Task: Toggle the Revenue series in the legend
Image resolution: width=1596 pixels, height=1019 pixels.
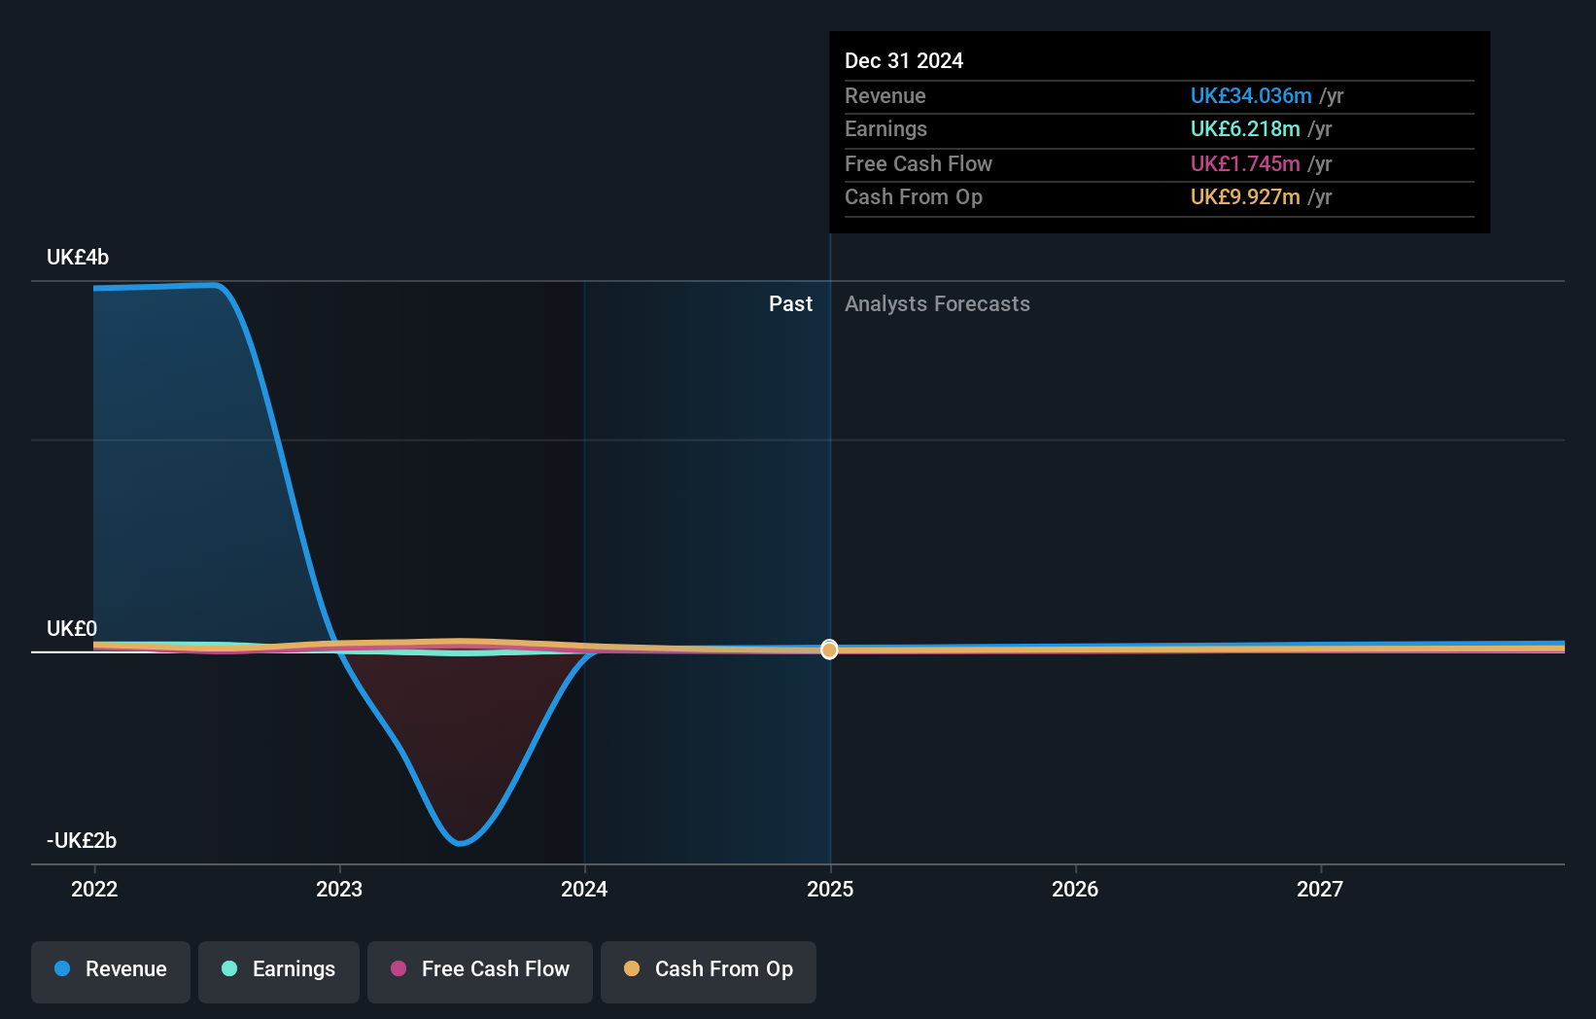Action: [x=111, y=971]
